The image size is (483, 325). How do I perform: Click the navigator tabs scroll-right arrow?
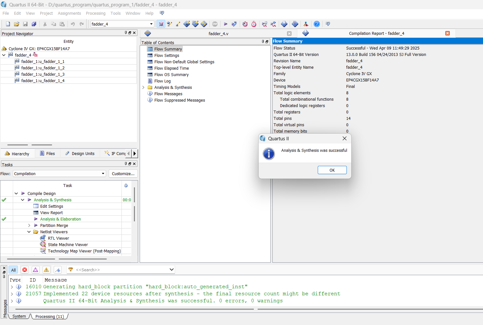click(x=135, y=153)
